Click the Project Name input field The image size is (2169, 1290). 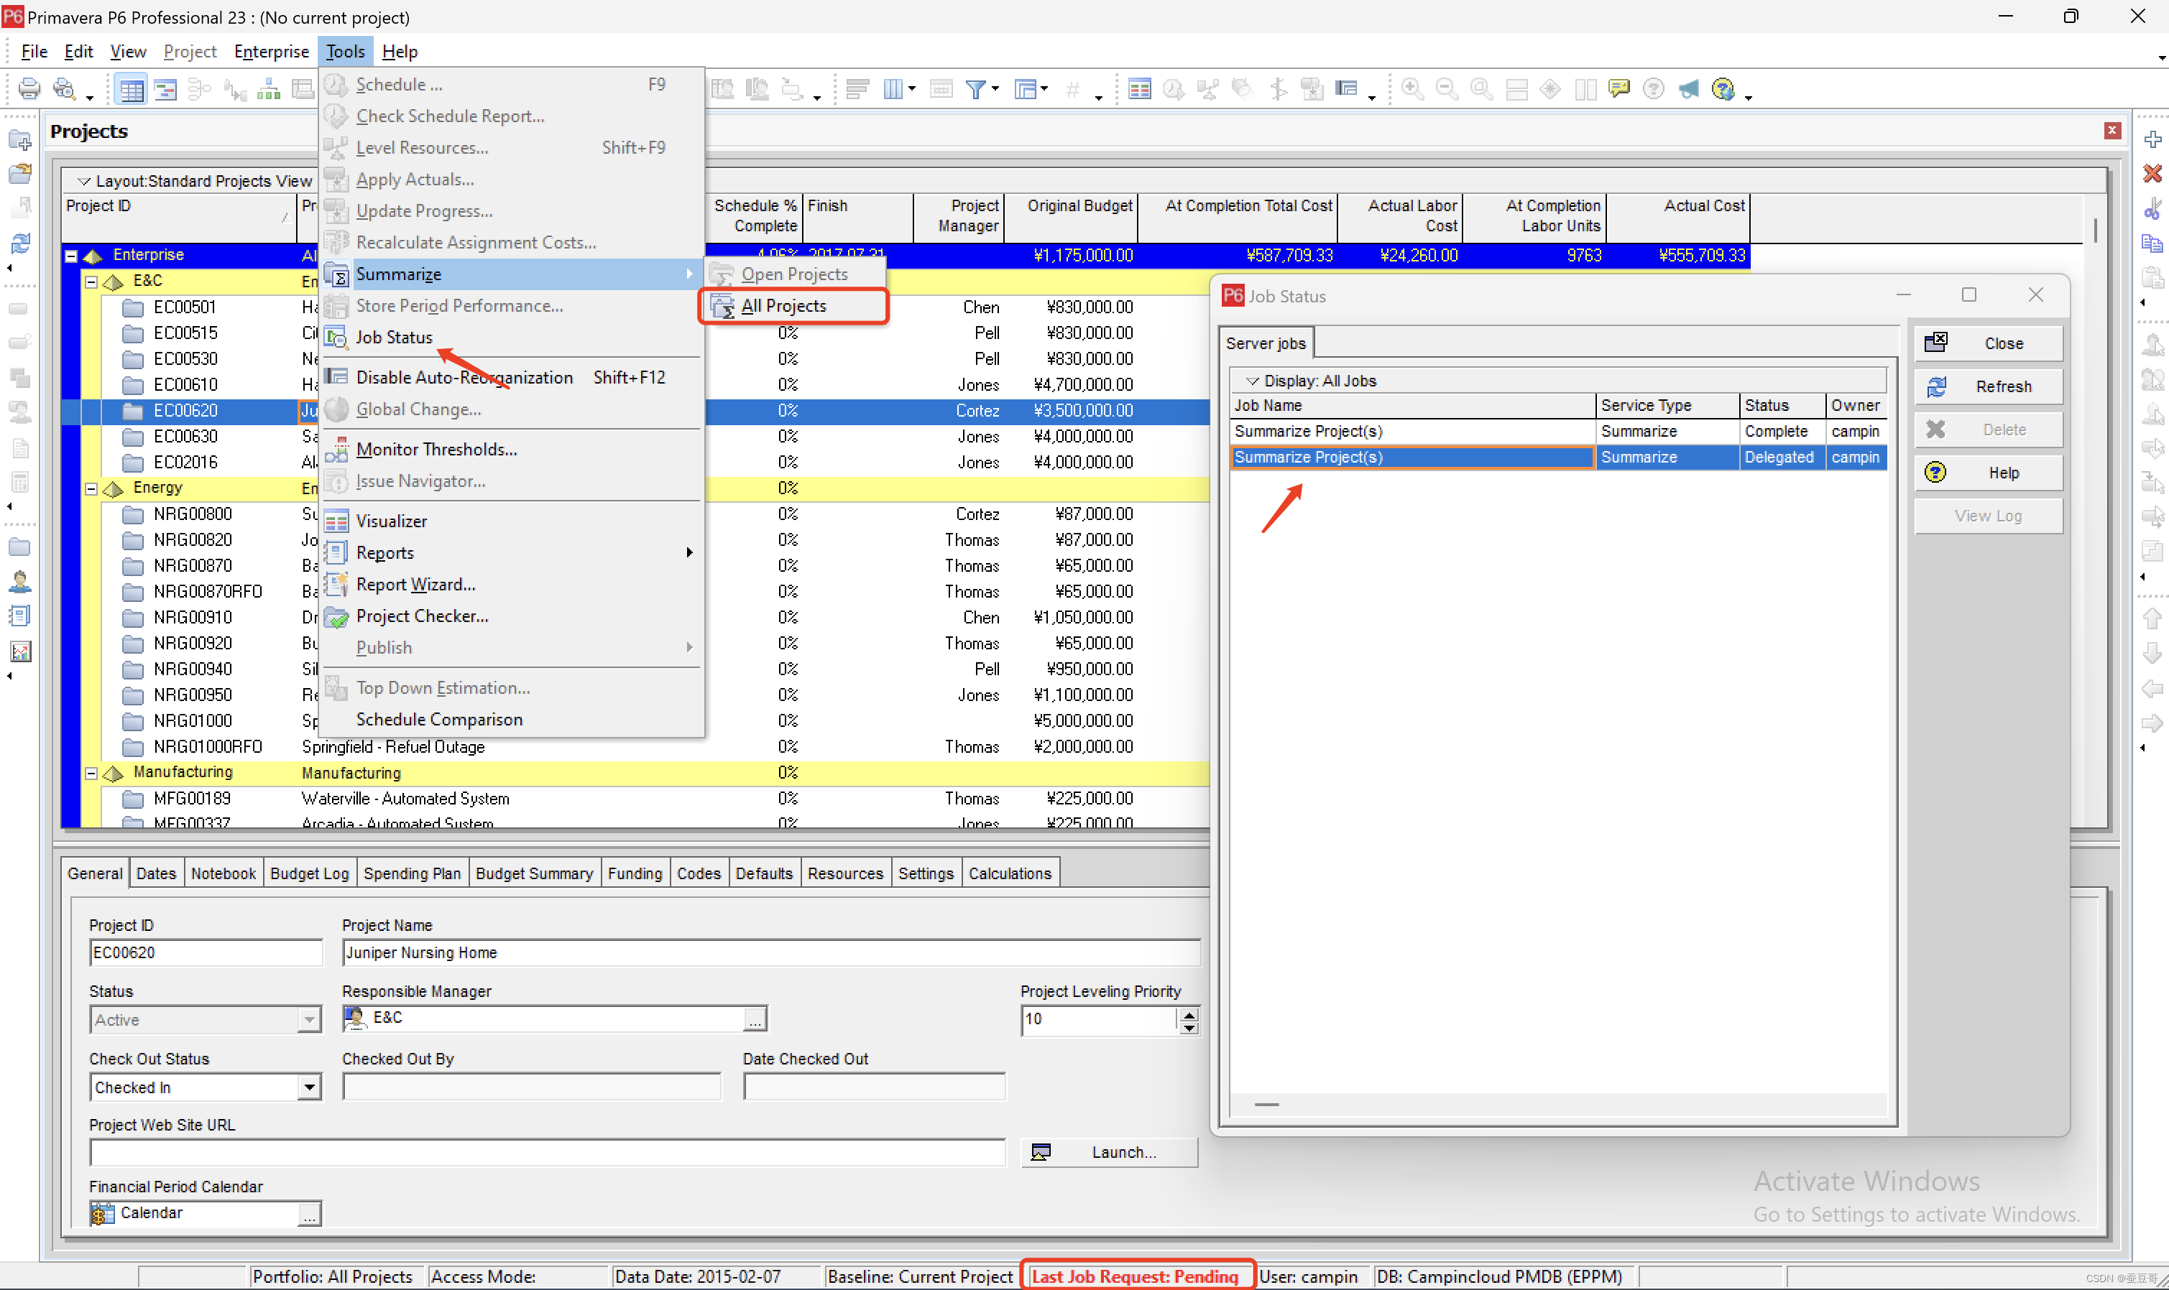pos(770,952)
